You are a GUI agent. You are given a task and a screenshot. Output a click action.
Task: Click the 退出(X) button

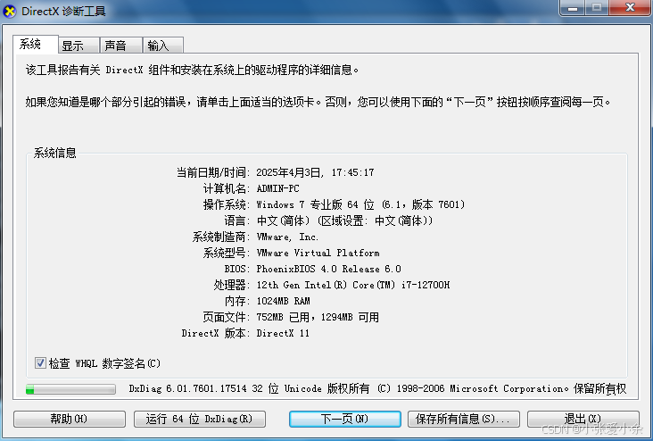[583, 419]
